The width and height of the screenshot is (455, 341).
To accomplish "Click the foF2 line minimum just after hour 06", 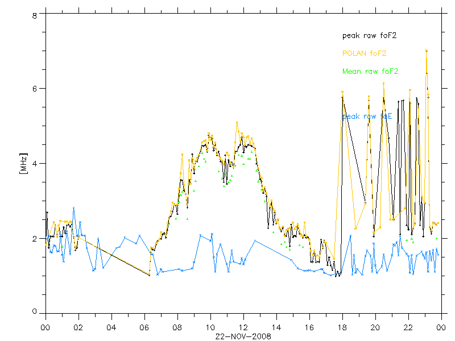I will point(150,275).
